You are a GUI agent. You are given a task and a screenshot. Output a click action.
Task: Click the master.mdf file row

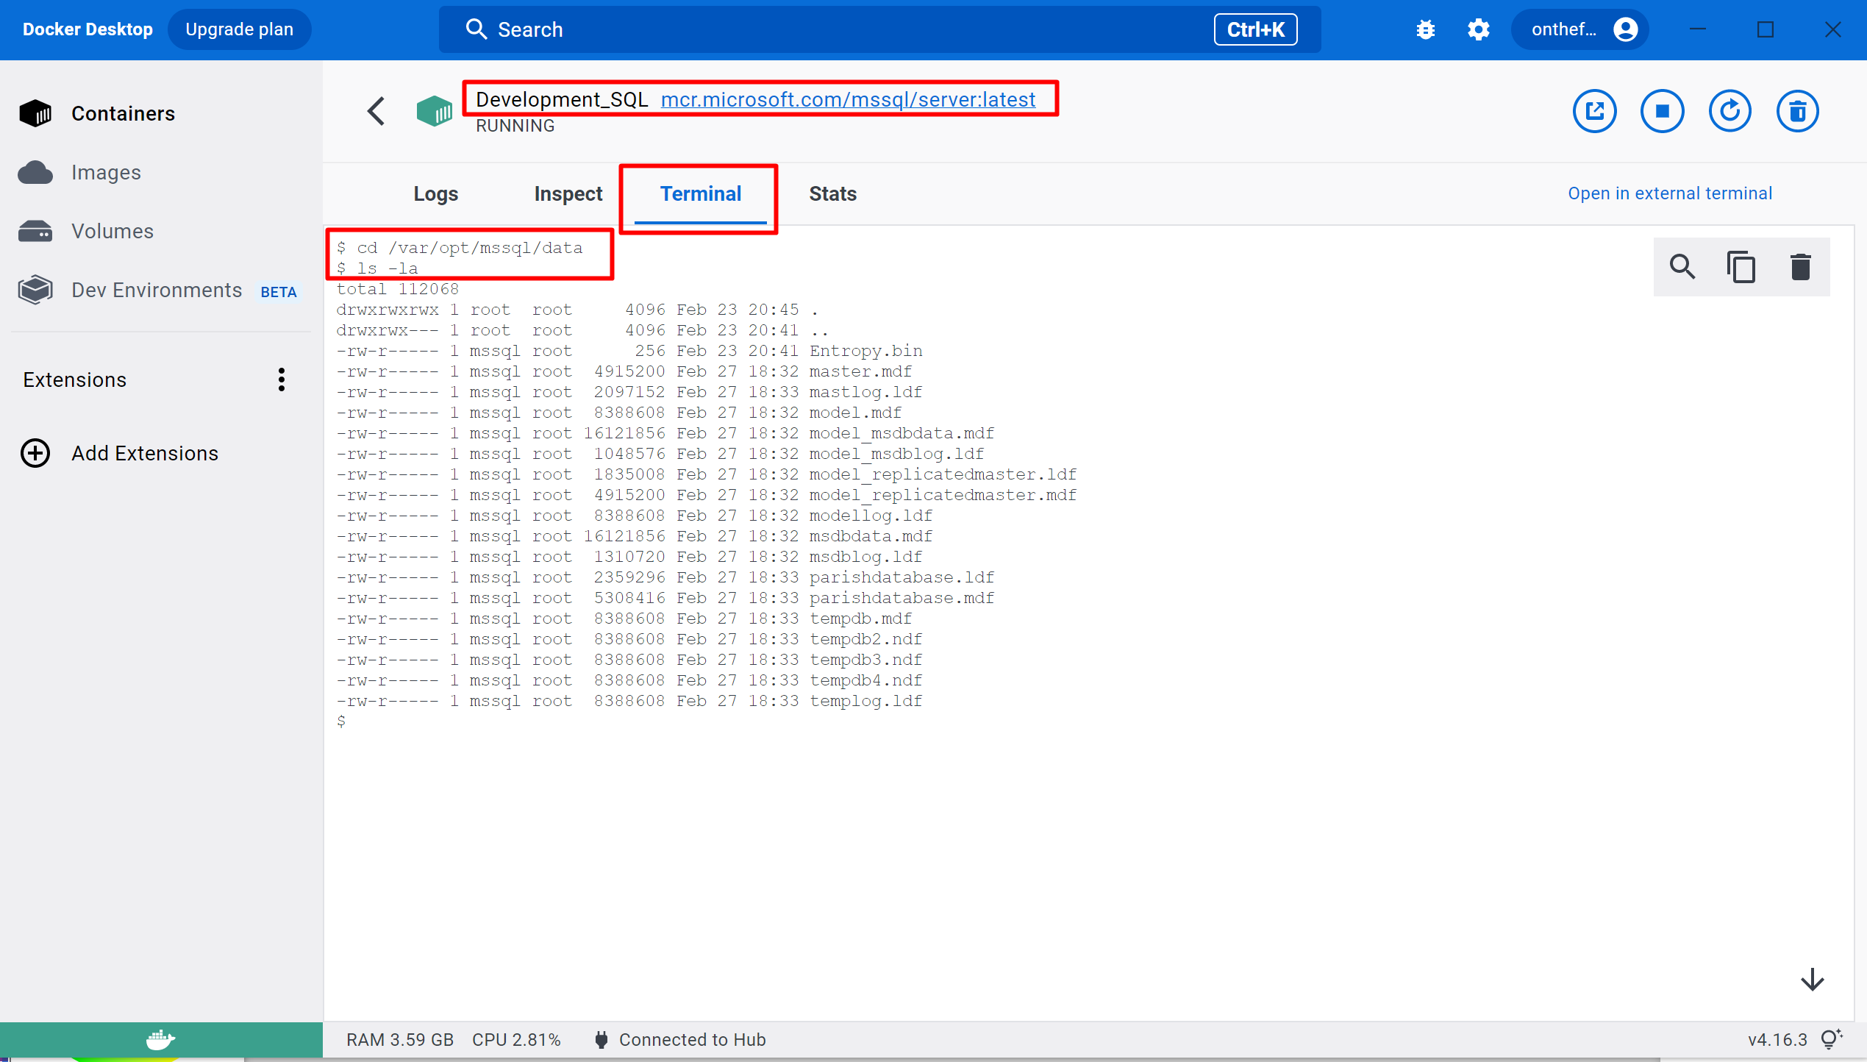tap(624, 371)
